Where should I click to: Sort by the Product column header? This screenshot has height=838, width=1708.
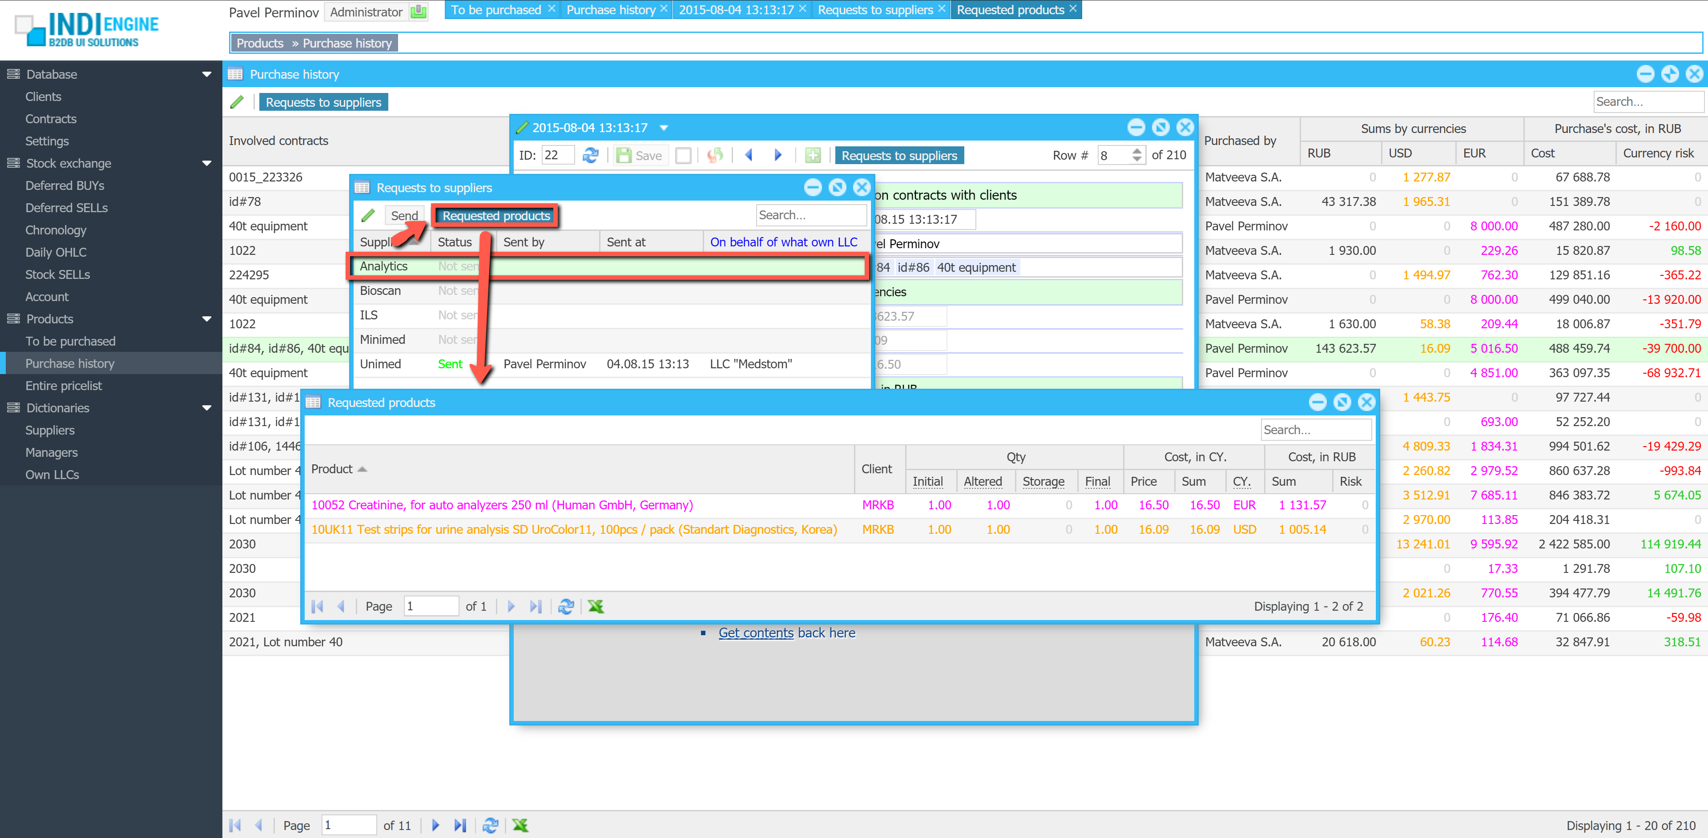pyautogui.click(x=332, y=469)
